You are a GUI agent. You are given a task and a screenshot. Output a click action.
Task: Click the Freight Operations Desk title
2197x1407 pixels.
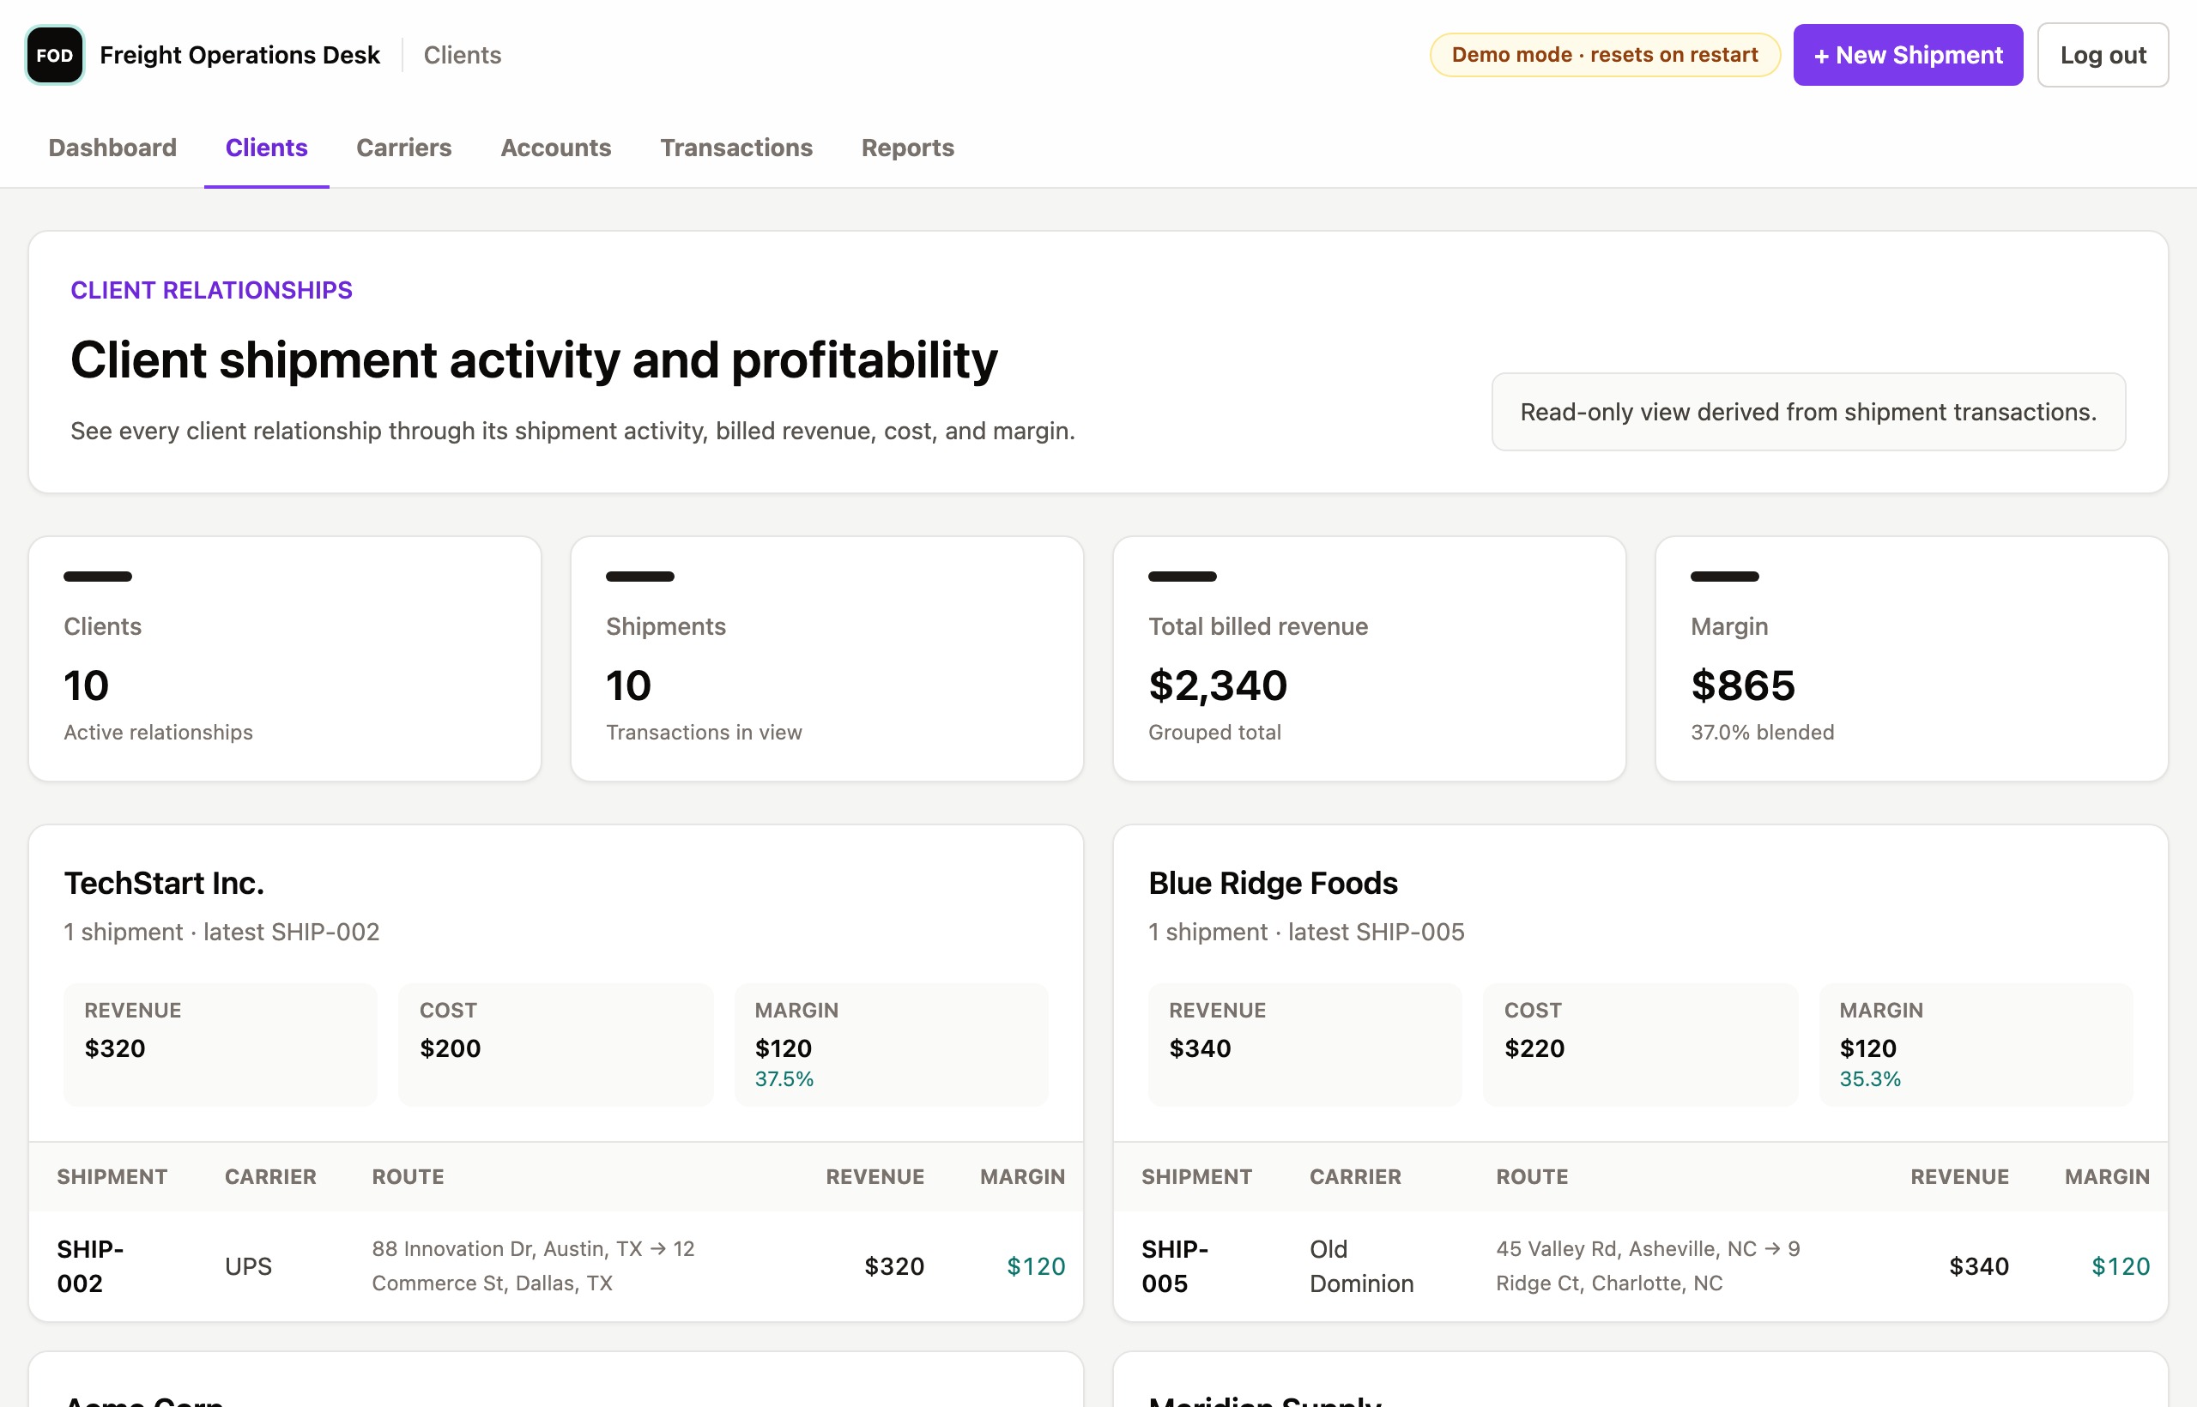click(239, 55)
